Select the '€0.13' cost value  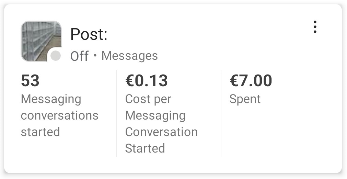tap(146, 81)
